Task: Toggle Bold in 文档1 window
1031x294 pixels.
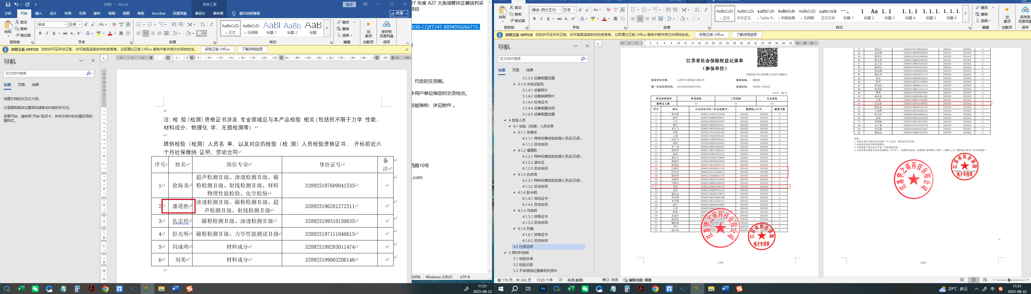Action: (40, 33)
